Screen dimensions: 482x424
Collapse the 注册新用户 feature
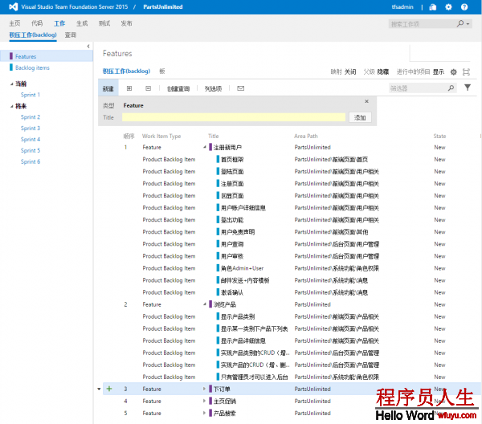click(x=204, y=148)
